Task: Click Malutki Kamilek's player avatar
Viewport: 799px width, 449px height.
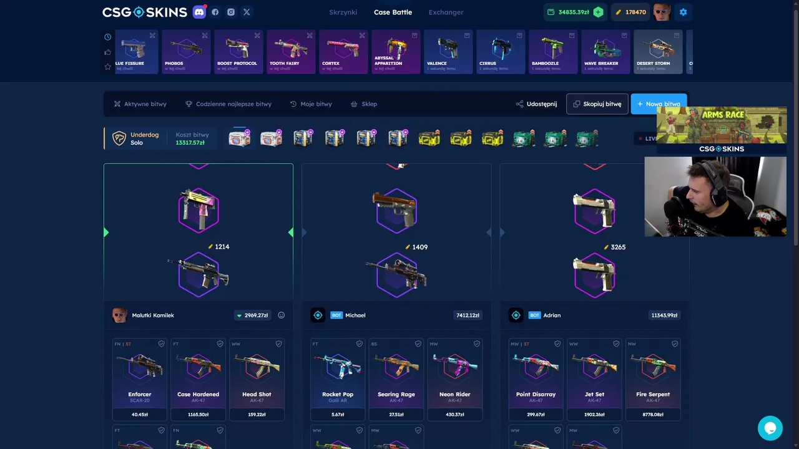Action: click(119, 316)
